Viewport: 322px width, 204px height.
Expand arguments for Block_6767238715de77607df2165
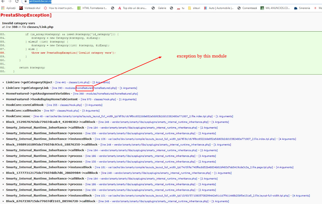220,201
